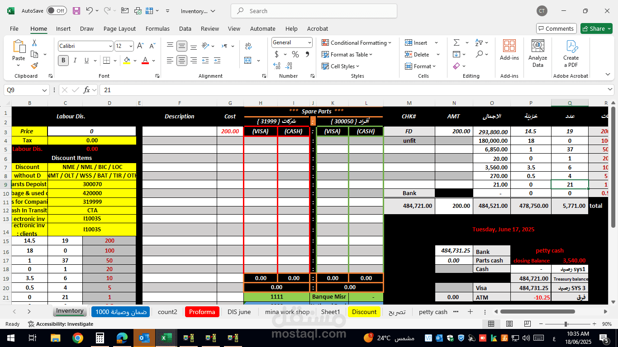Viewport: 618px width, 347px height.
Task: Open Conditional Formatting dropdown
Action: pos(357,42)
